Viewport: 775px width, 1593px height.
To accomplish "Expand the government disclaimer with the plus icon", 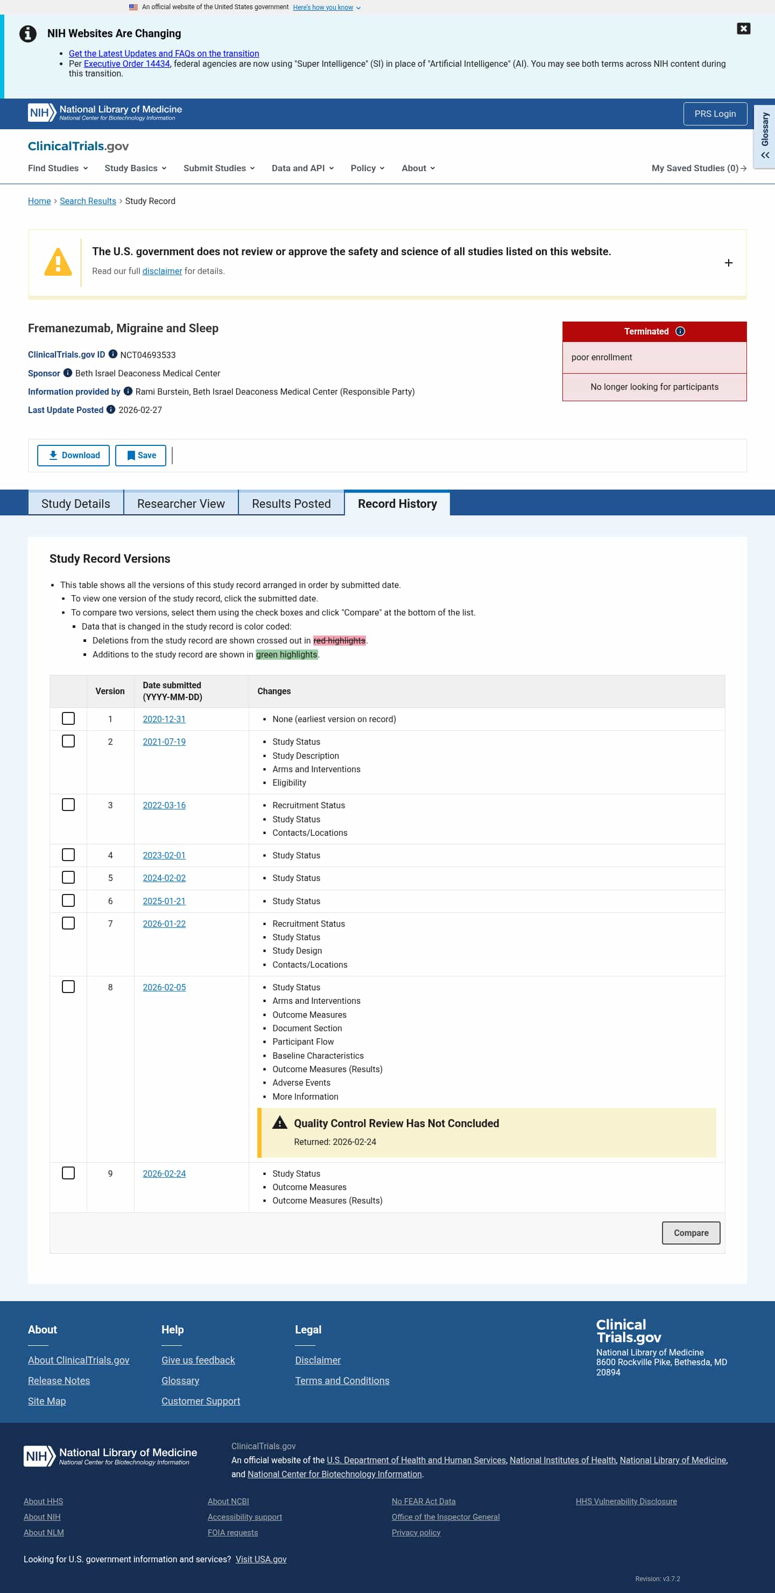I will 729,263.
